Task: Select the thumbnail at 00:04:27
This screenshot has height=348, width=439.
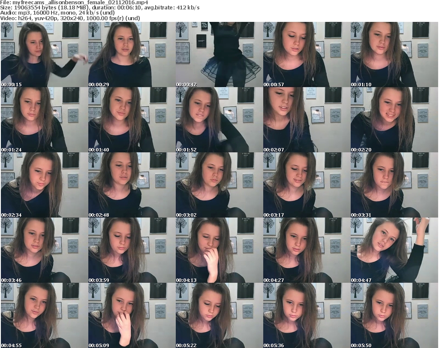Action: pos(307,250)
